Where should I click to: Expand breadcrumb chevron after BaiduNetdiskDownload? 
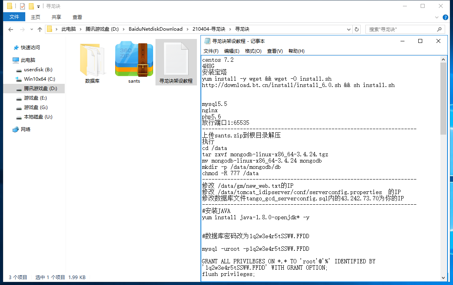coord(187,29)
